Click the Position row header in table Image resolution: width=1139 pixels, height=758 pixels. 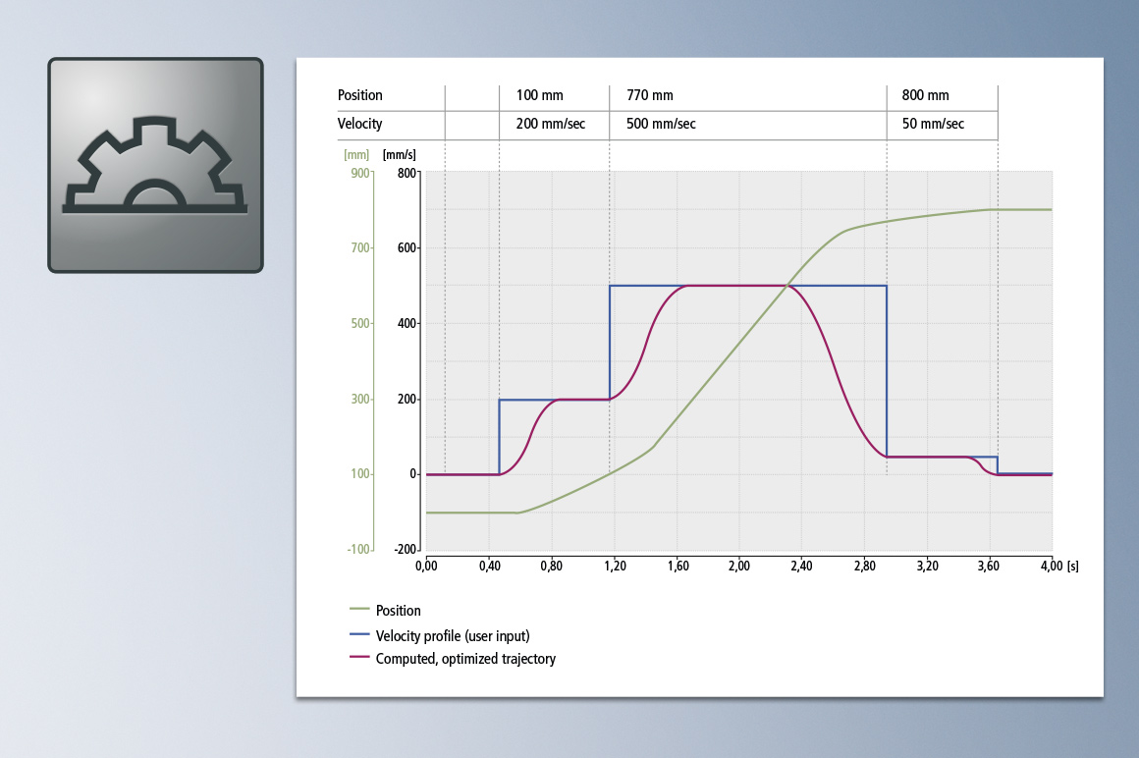coord(360,95)
